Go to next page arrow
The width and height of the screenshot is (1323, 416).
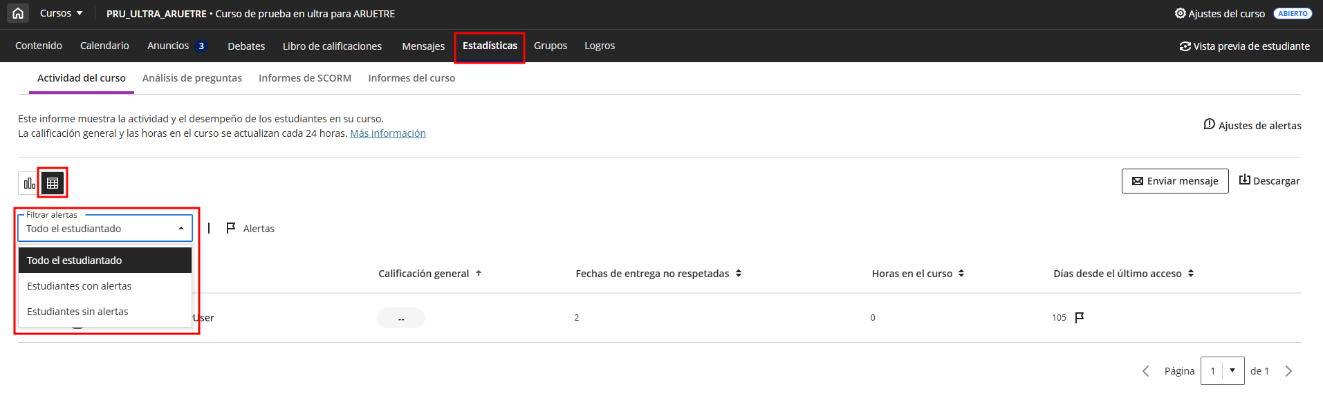pos(1288,371)
